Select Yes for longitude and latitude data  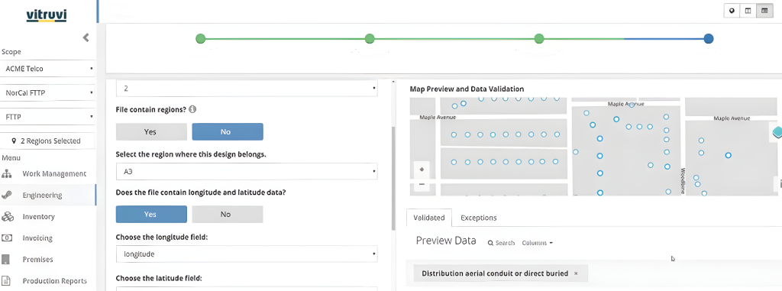click(x=151, y=214)
